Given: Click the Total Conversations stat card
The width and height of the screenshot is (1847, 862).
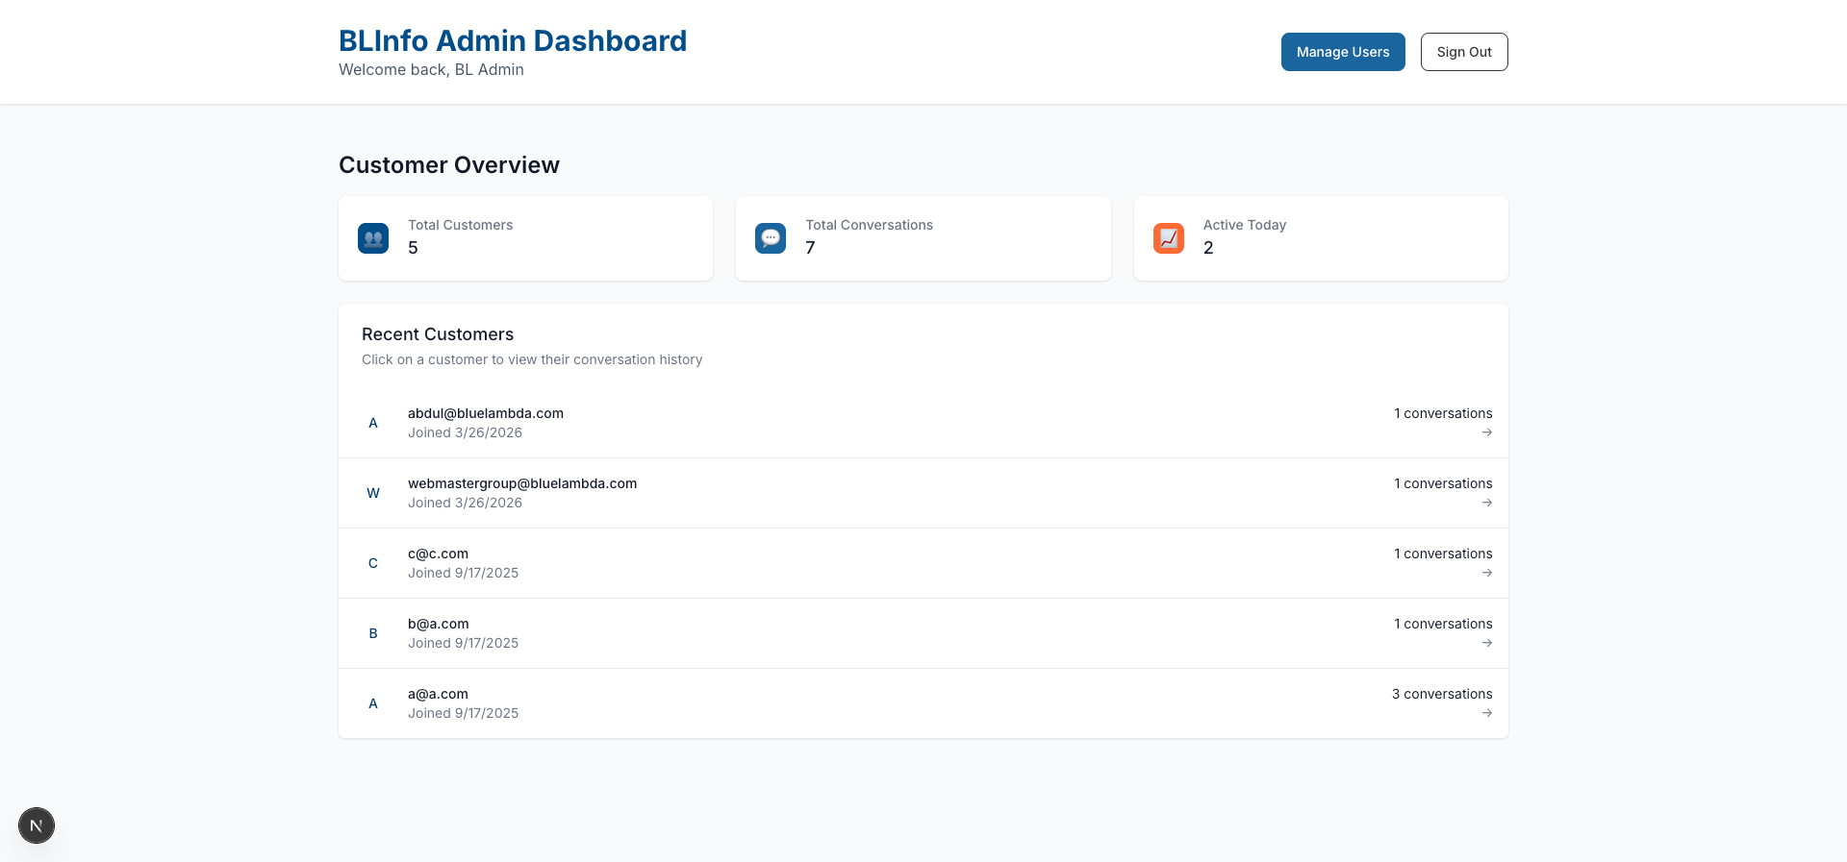Looking at the screenshot, I should pyautogui.click(x=923, y=238).
